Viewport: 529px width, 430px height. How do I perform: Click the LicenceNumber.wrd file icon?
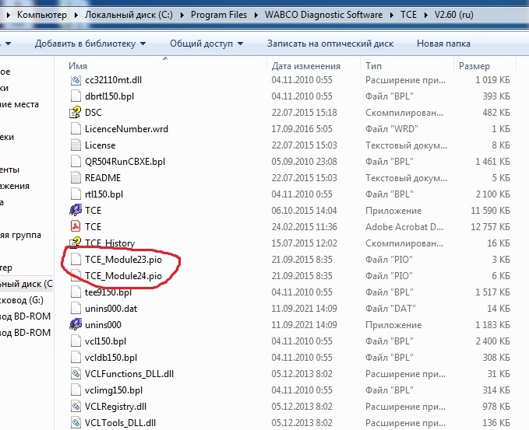[76, 129]
